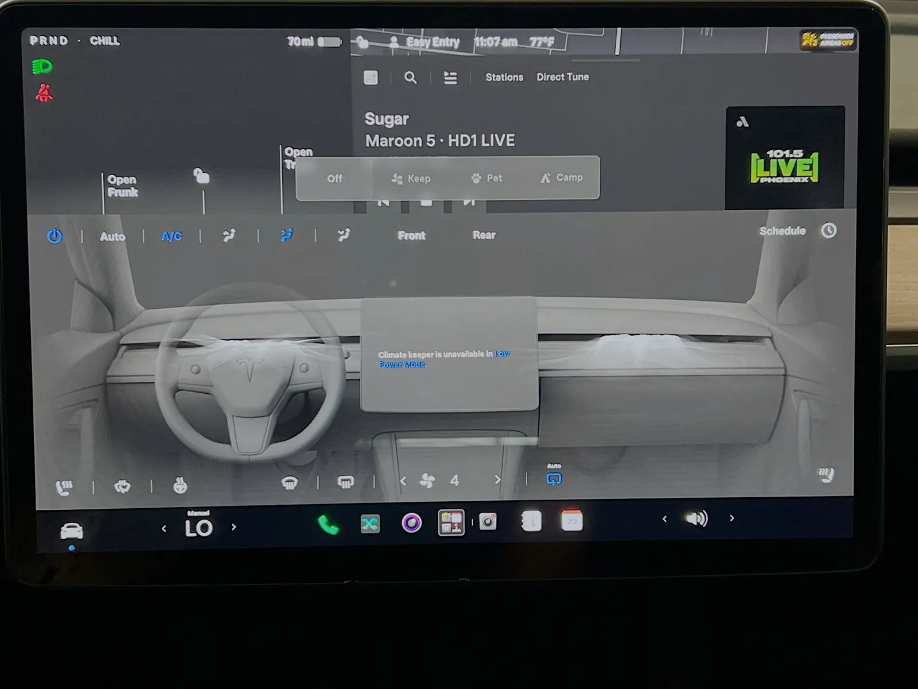Click the fan speed icon

pyautogui.click(x=427, y=481)
